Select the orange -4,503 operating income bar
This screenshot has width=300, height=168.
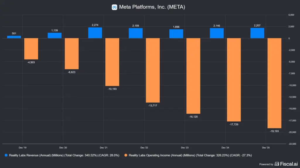coord(31,49)
